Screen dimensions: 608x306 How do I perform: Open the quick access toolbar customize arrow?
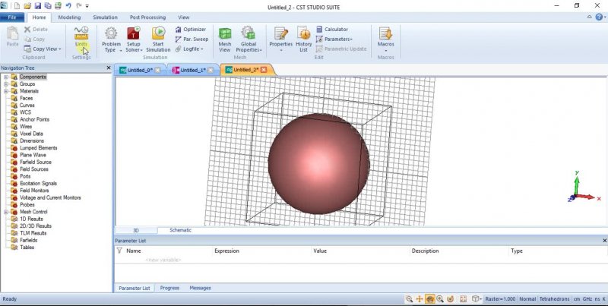[87, 7]
